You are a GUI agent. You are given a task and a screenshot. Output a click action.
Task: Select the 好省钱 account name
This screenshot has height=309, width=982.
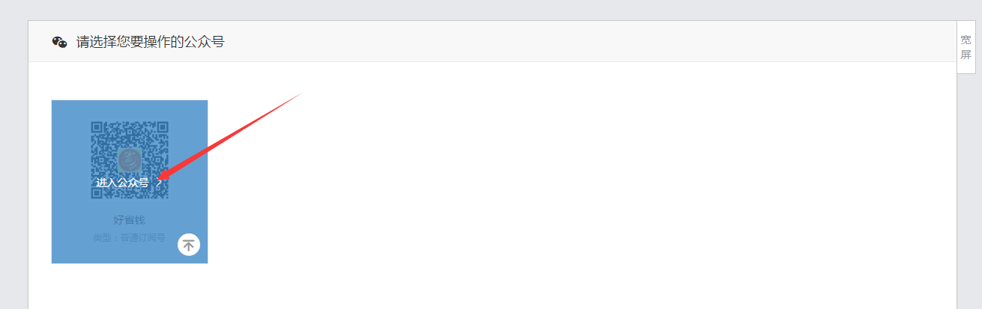(x=129, y=220)
